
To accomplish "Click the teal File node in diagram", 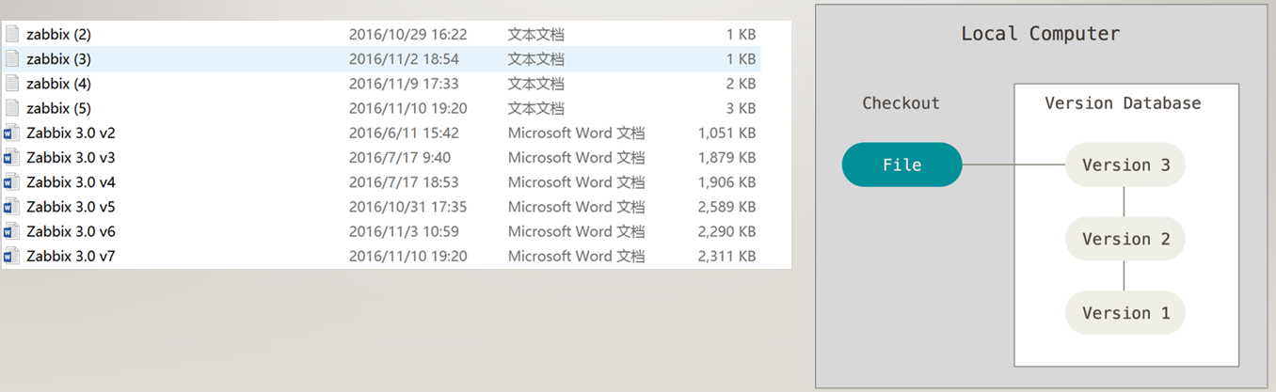I will (901, 165).
